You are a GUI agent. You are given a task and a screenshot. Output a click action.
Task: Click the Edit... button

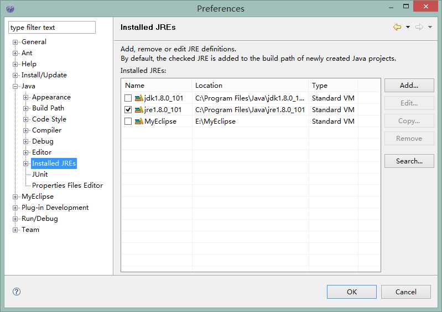click(409, 103)
